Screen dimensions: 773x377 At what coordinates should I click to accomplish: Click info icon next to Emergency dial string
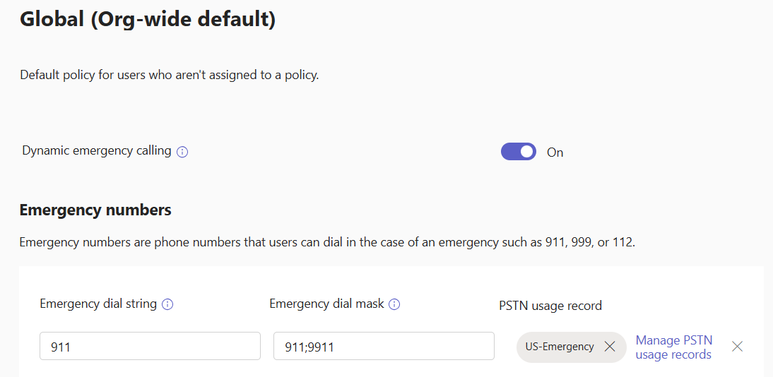click(167, 304)
